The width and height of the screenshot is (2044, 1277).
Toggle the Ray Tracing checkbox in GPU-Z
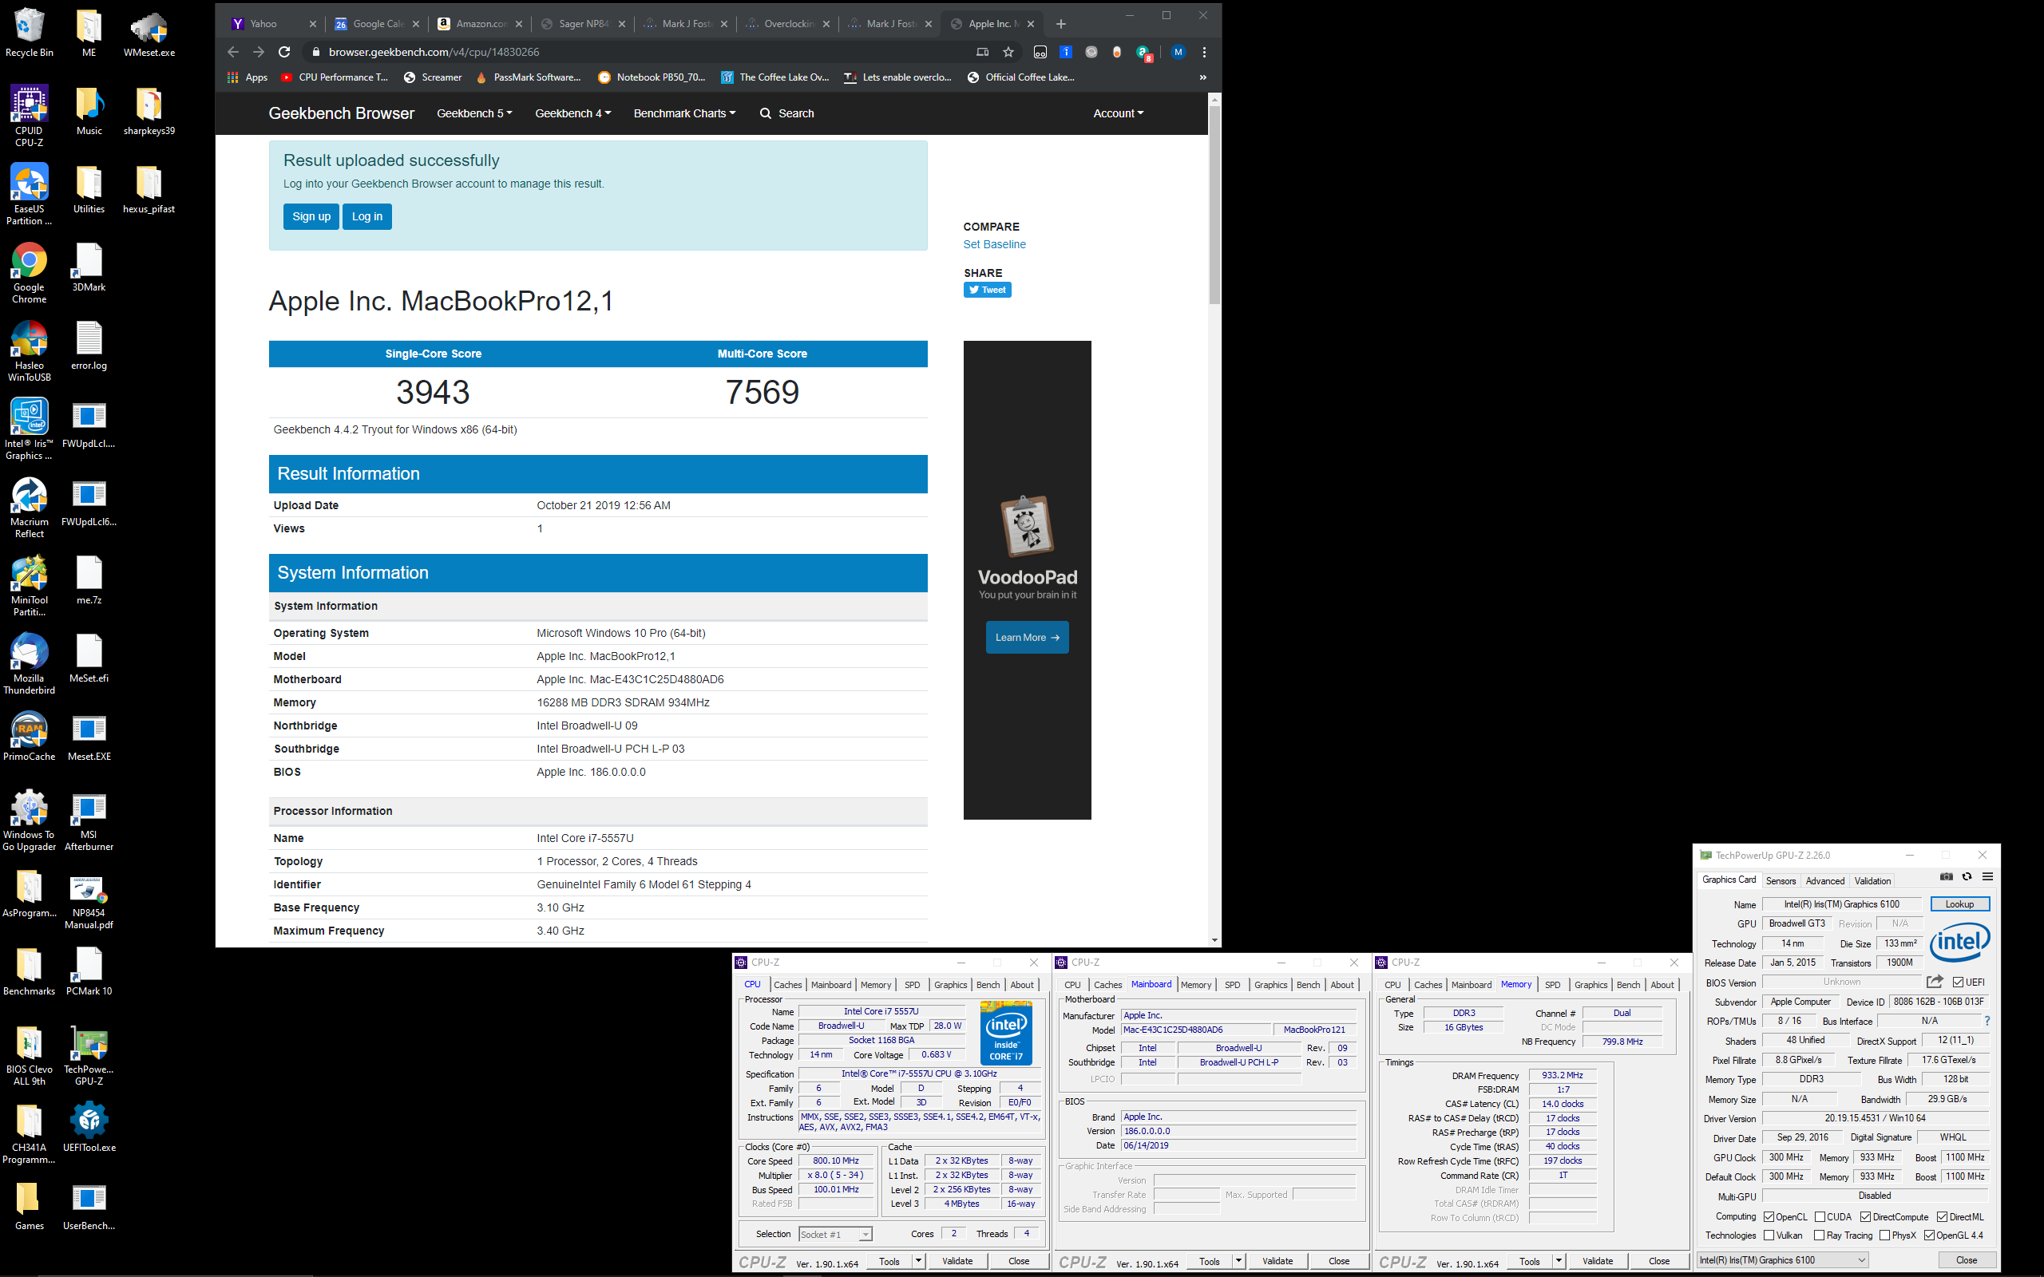tap(1819, 1235)
